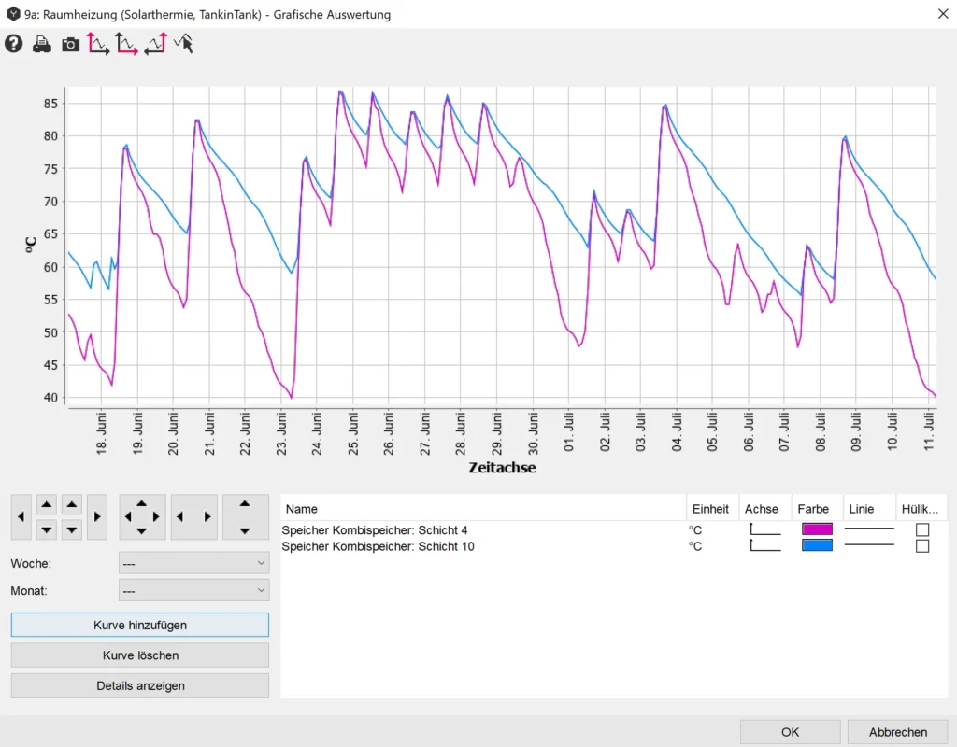957x747 pixels.
Task: Click the tall right-arrow button of the first arrow group
Action: pos(97,517)
